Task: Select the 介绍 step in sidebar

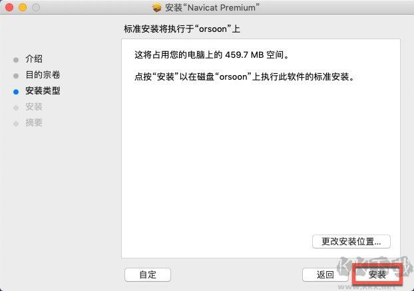Action: [34, 58]
